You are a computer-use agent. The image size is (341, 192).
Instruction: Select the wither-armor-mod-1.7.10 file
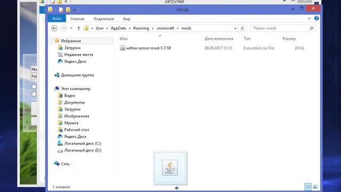(148, 48)
